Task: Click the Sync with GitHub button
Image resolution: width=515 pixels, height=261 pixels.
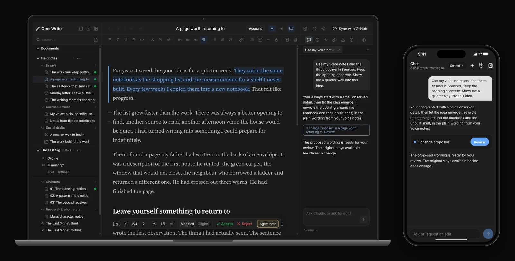Action: tap(350, 29)
